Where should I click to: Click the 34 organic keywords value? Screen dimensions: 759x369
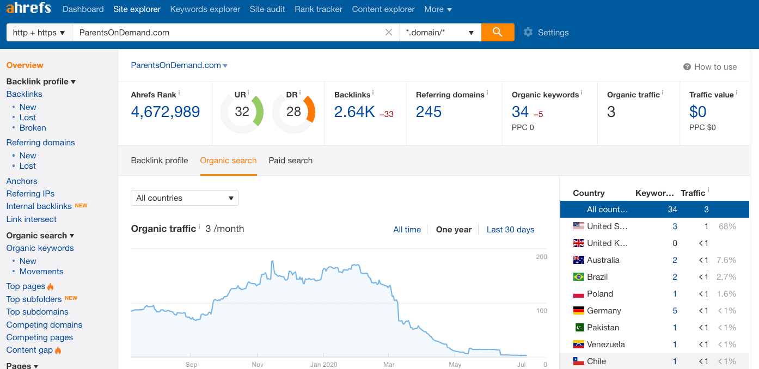521,112
